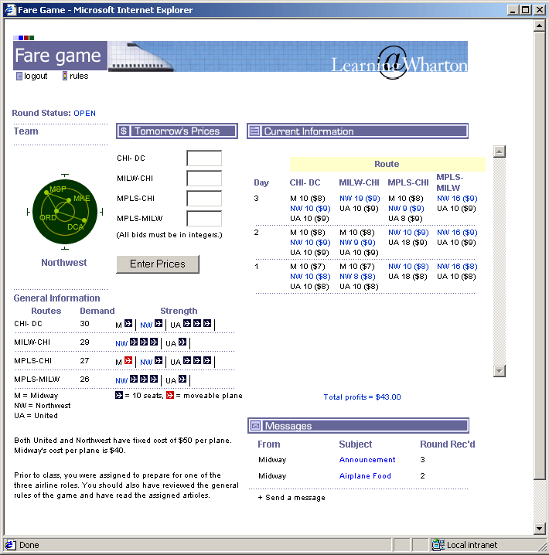
Task: Close the Internet Explorer window
Action: click(x=540, y=10)
